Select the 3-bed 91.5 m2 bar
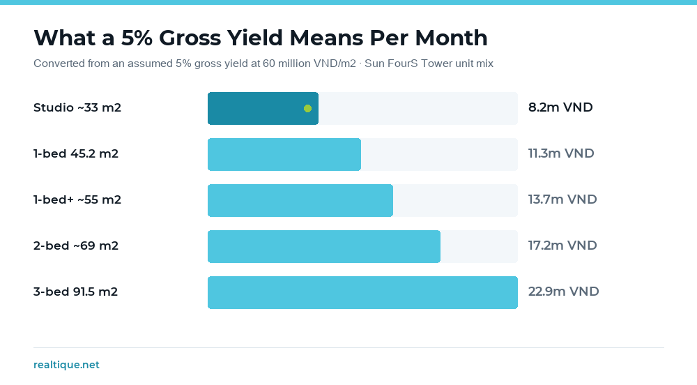697x385 pixels. (362, 292)
